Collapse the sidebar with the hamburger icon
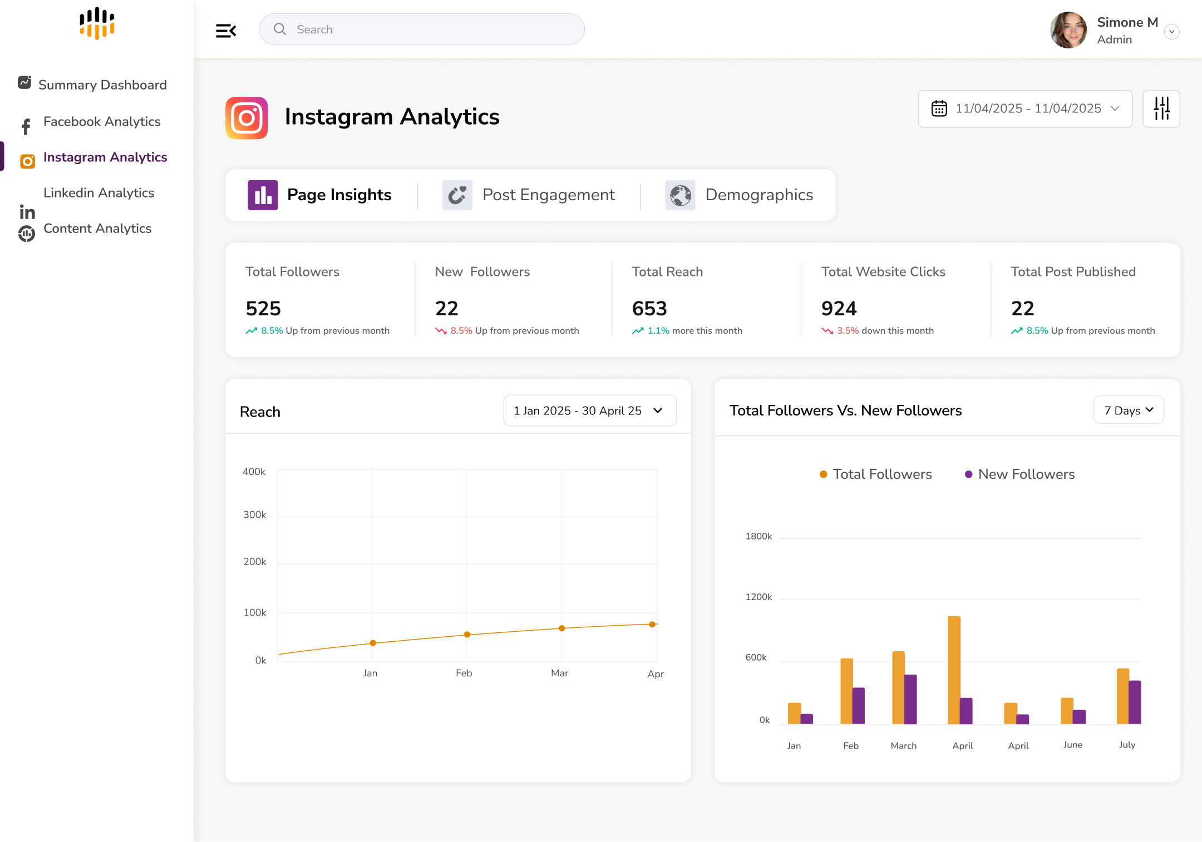Viewport: 1202px width, 842px height. pos(226,31)
